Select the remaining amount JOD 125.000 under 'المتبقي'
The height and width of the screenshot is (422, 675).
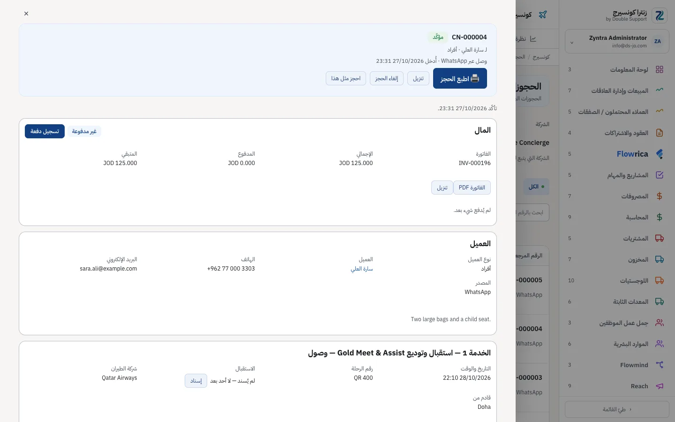(x=120, y=163)
